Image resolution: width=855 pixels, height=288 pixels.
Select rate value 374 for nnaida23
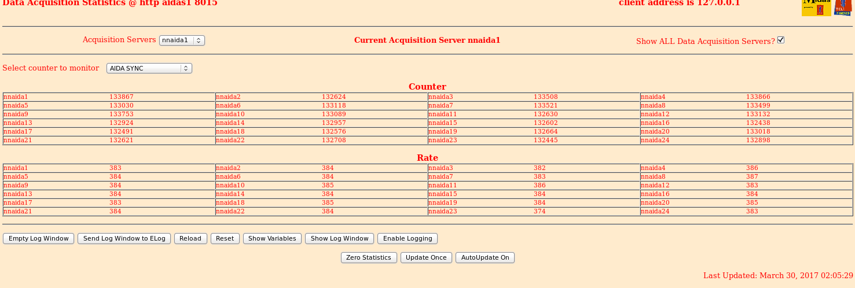point(540,212)
